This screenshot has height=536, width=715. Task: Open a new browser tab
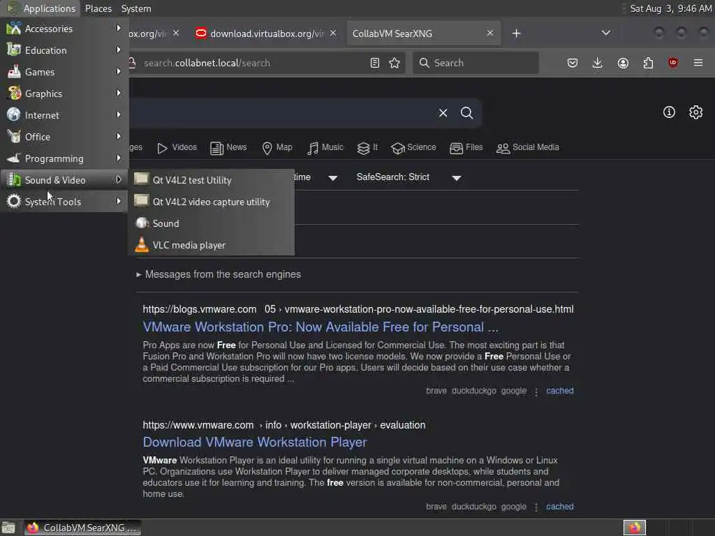[516, 33]
